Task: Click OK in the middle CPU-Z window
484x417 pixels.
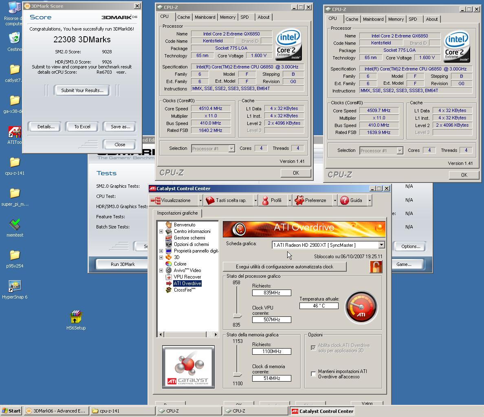Action: 296,173
